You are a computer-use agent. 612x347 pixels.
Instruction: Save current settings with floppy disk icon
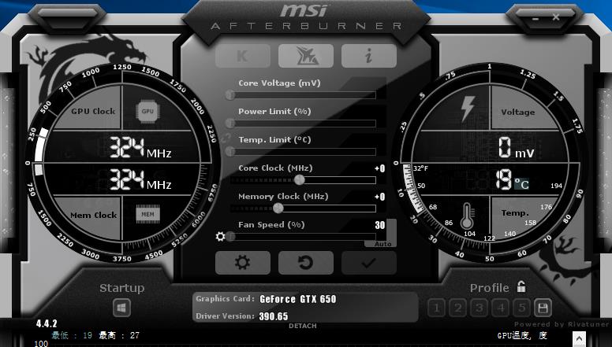(543, 308)
